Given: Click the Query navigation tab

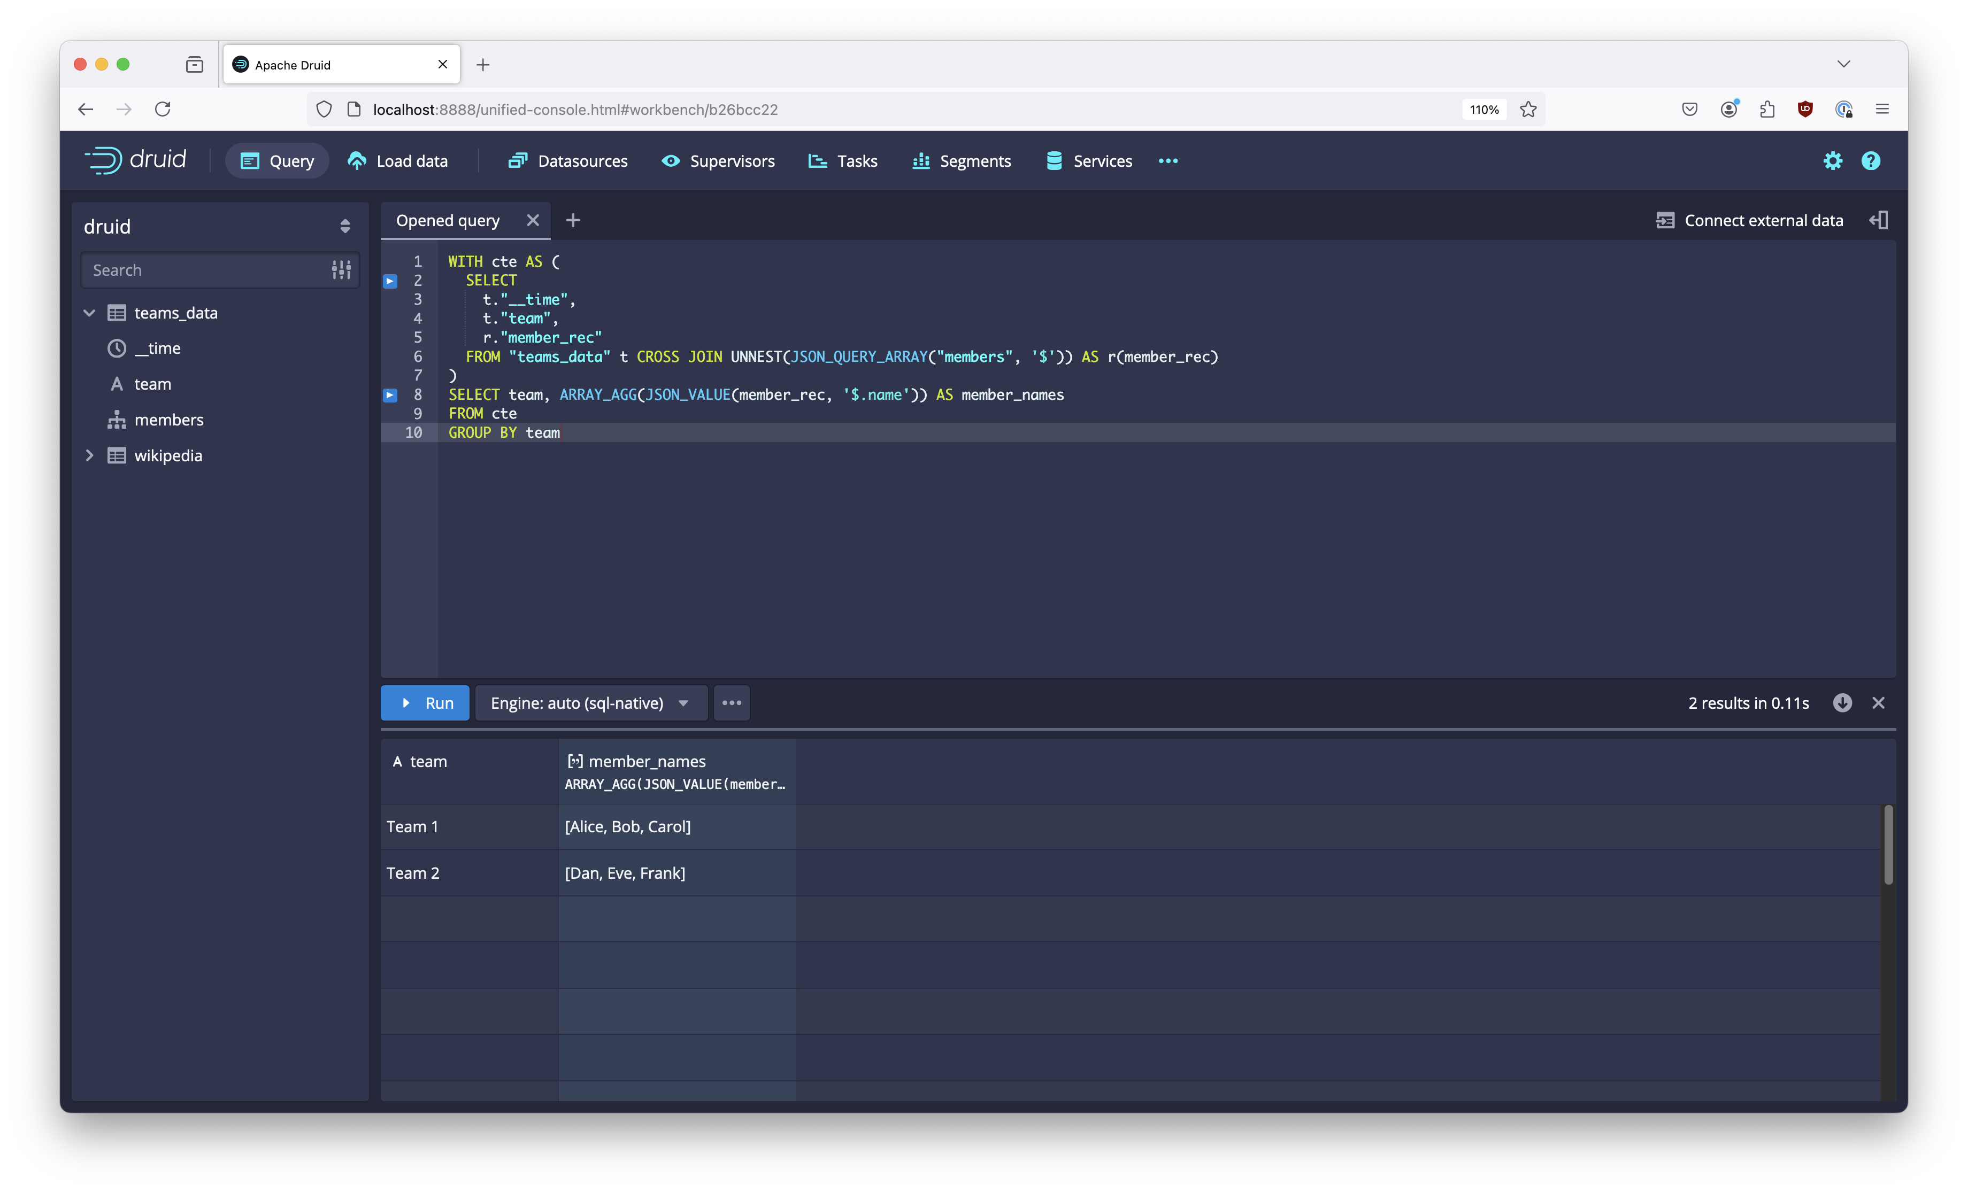Looking at the screenshot, I should click(277, 159).
